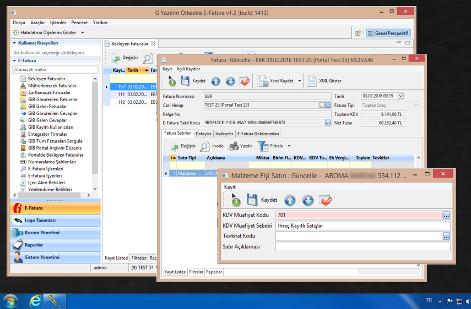Open İlgili Kayıtlar menu in Fatura window
471x309 pixels.
click(x=188, y=69)
